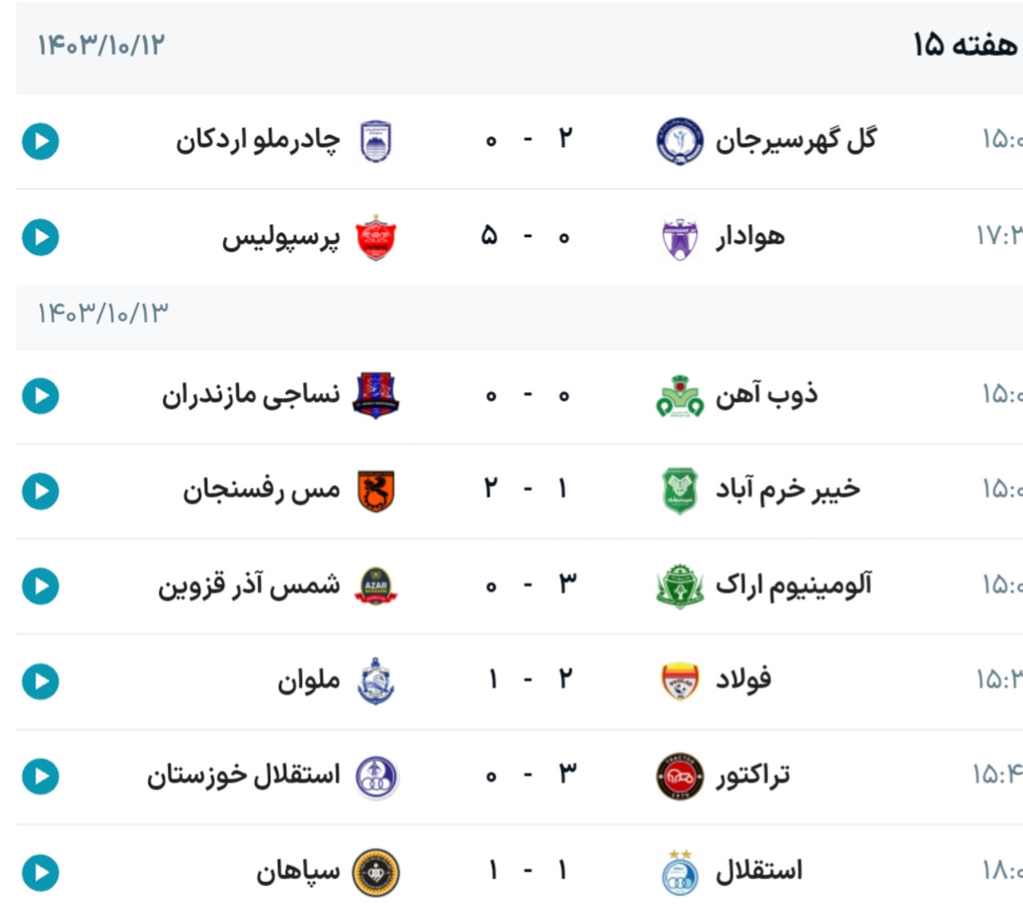Play the Gol Gohar vs Chadormalu match video
The width and height of the screenshot is (1023, 915).
pos(41,141)
